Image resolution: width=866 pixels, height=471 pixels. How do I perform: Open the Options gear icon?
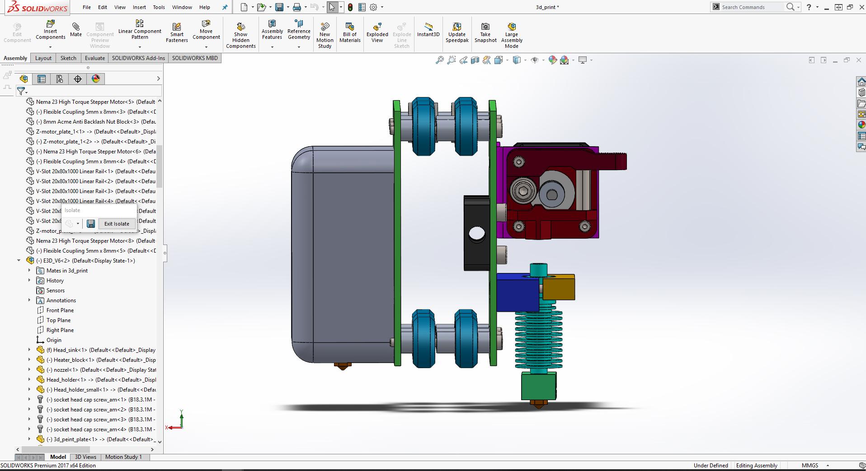click(373, 7)
